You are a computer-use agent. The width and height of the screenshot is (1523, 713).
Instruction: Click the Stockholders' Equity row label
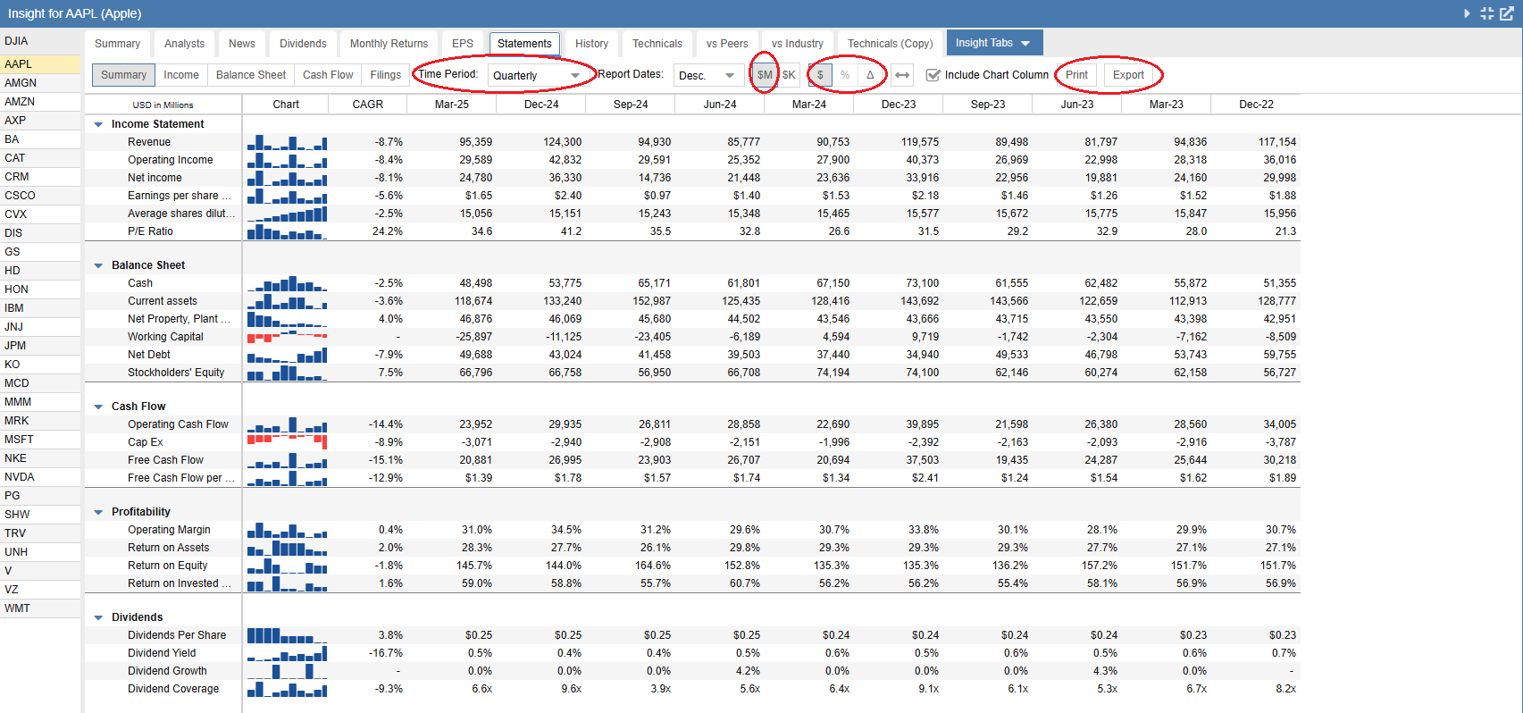[x=176, y=373]
